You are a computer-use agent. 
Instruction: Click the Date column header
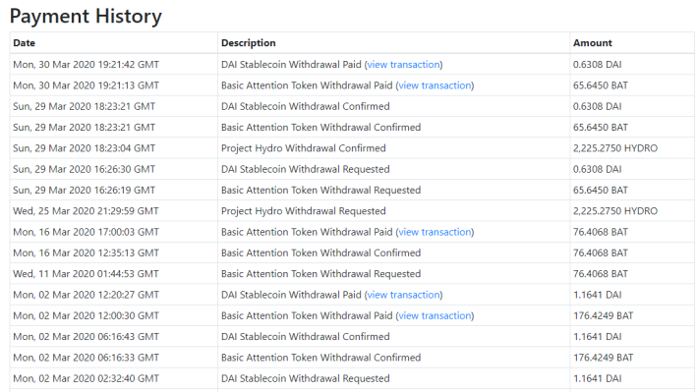click(24, 43)
